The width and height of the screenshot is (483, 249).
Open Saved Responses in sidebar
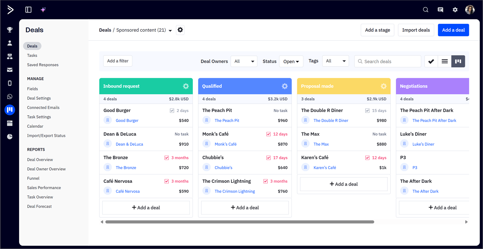pos(43,65)
